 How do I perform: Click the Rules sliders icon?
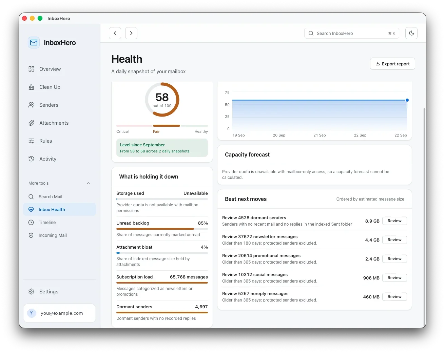pos(32,141)
